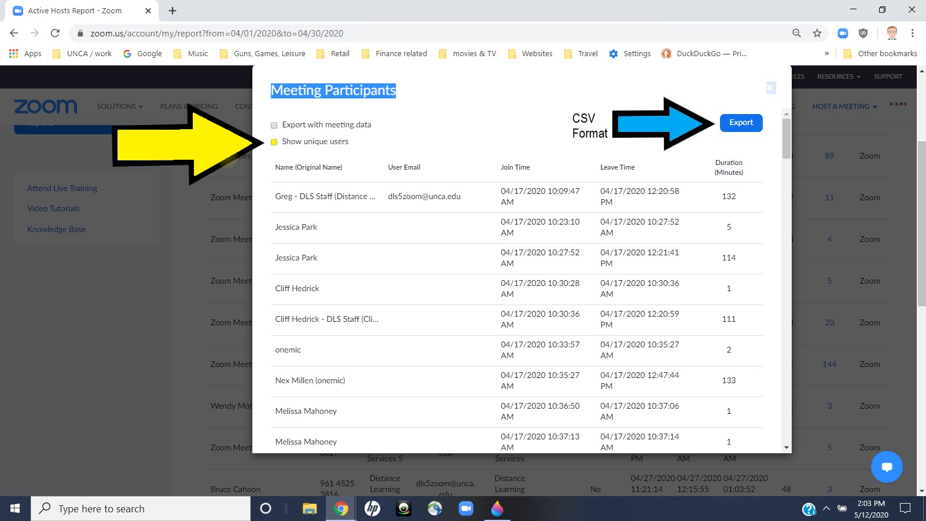Open the Resources dropdown menu
926x521 pixels.
(x=838, y=76)
